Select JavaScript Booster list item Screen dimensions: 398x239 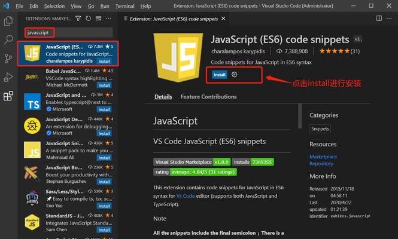click(x=68, y=174)
